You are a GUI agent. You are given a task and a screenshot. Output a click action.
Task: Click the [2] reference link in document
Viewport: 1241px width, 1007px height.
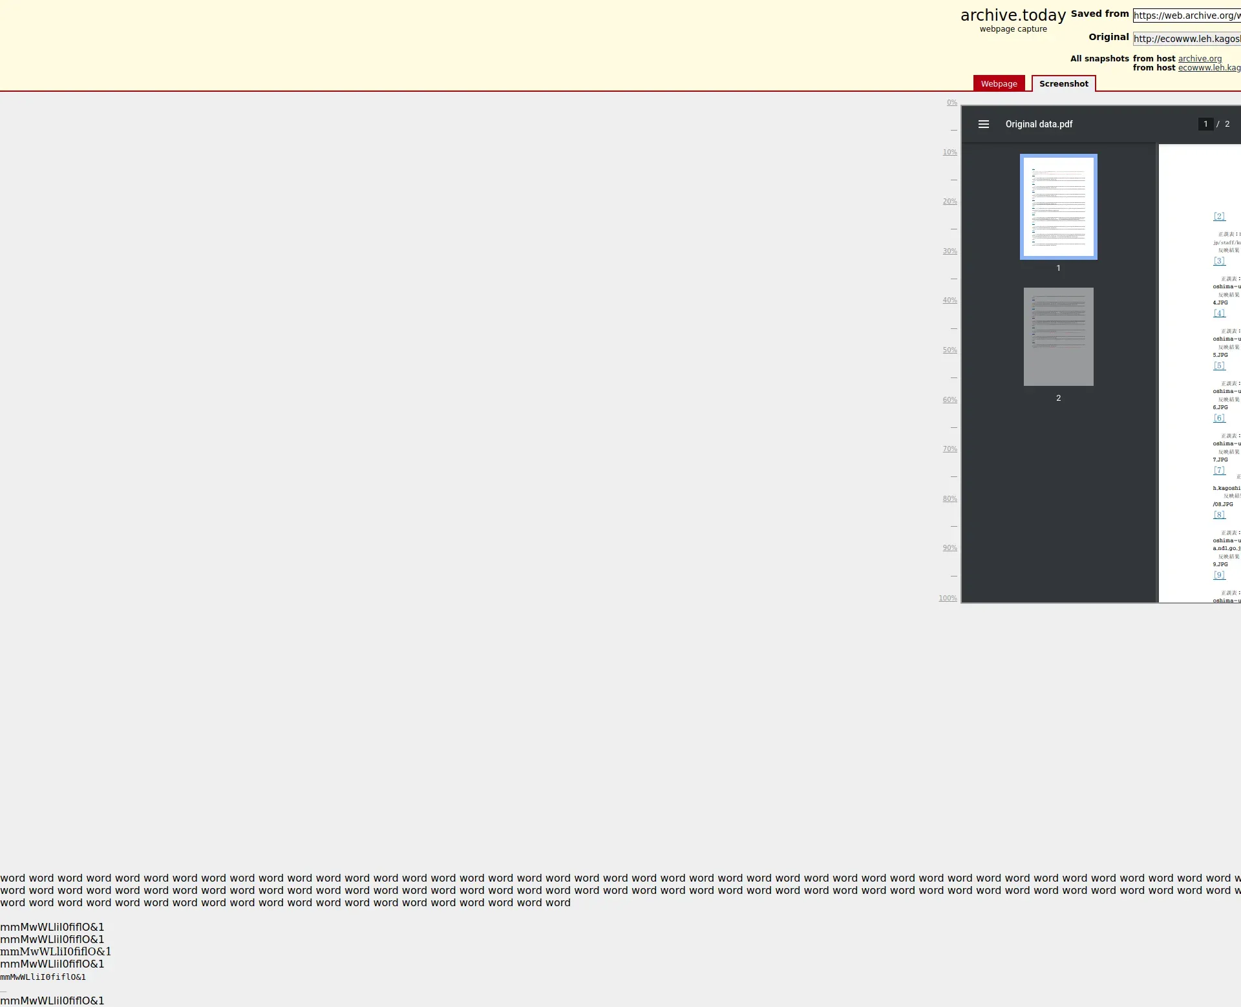pos(1219,217)
